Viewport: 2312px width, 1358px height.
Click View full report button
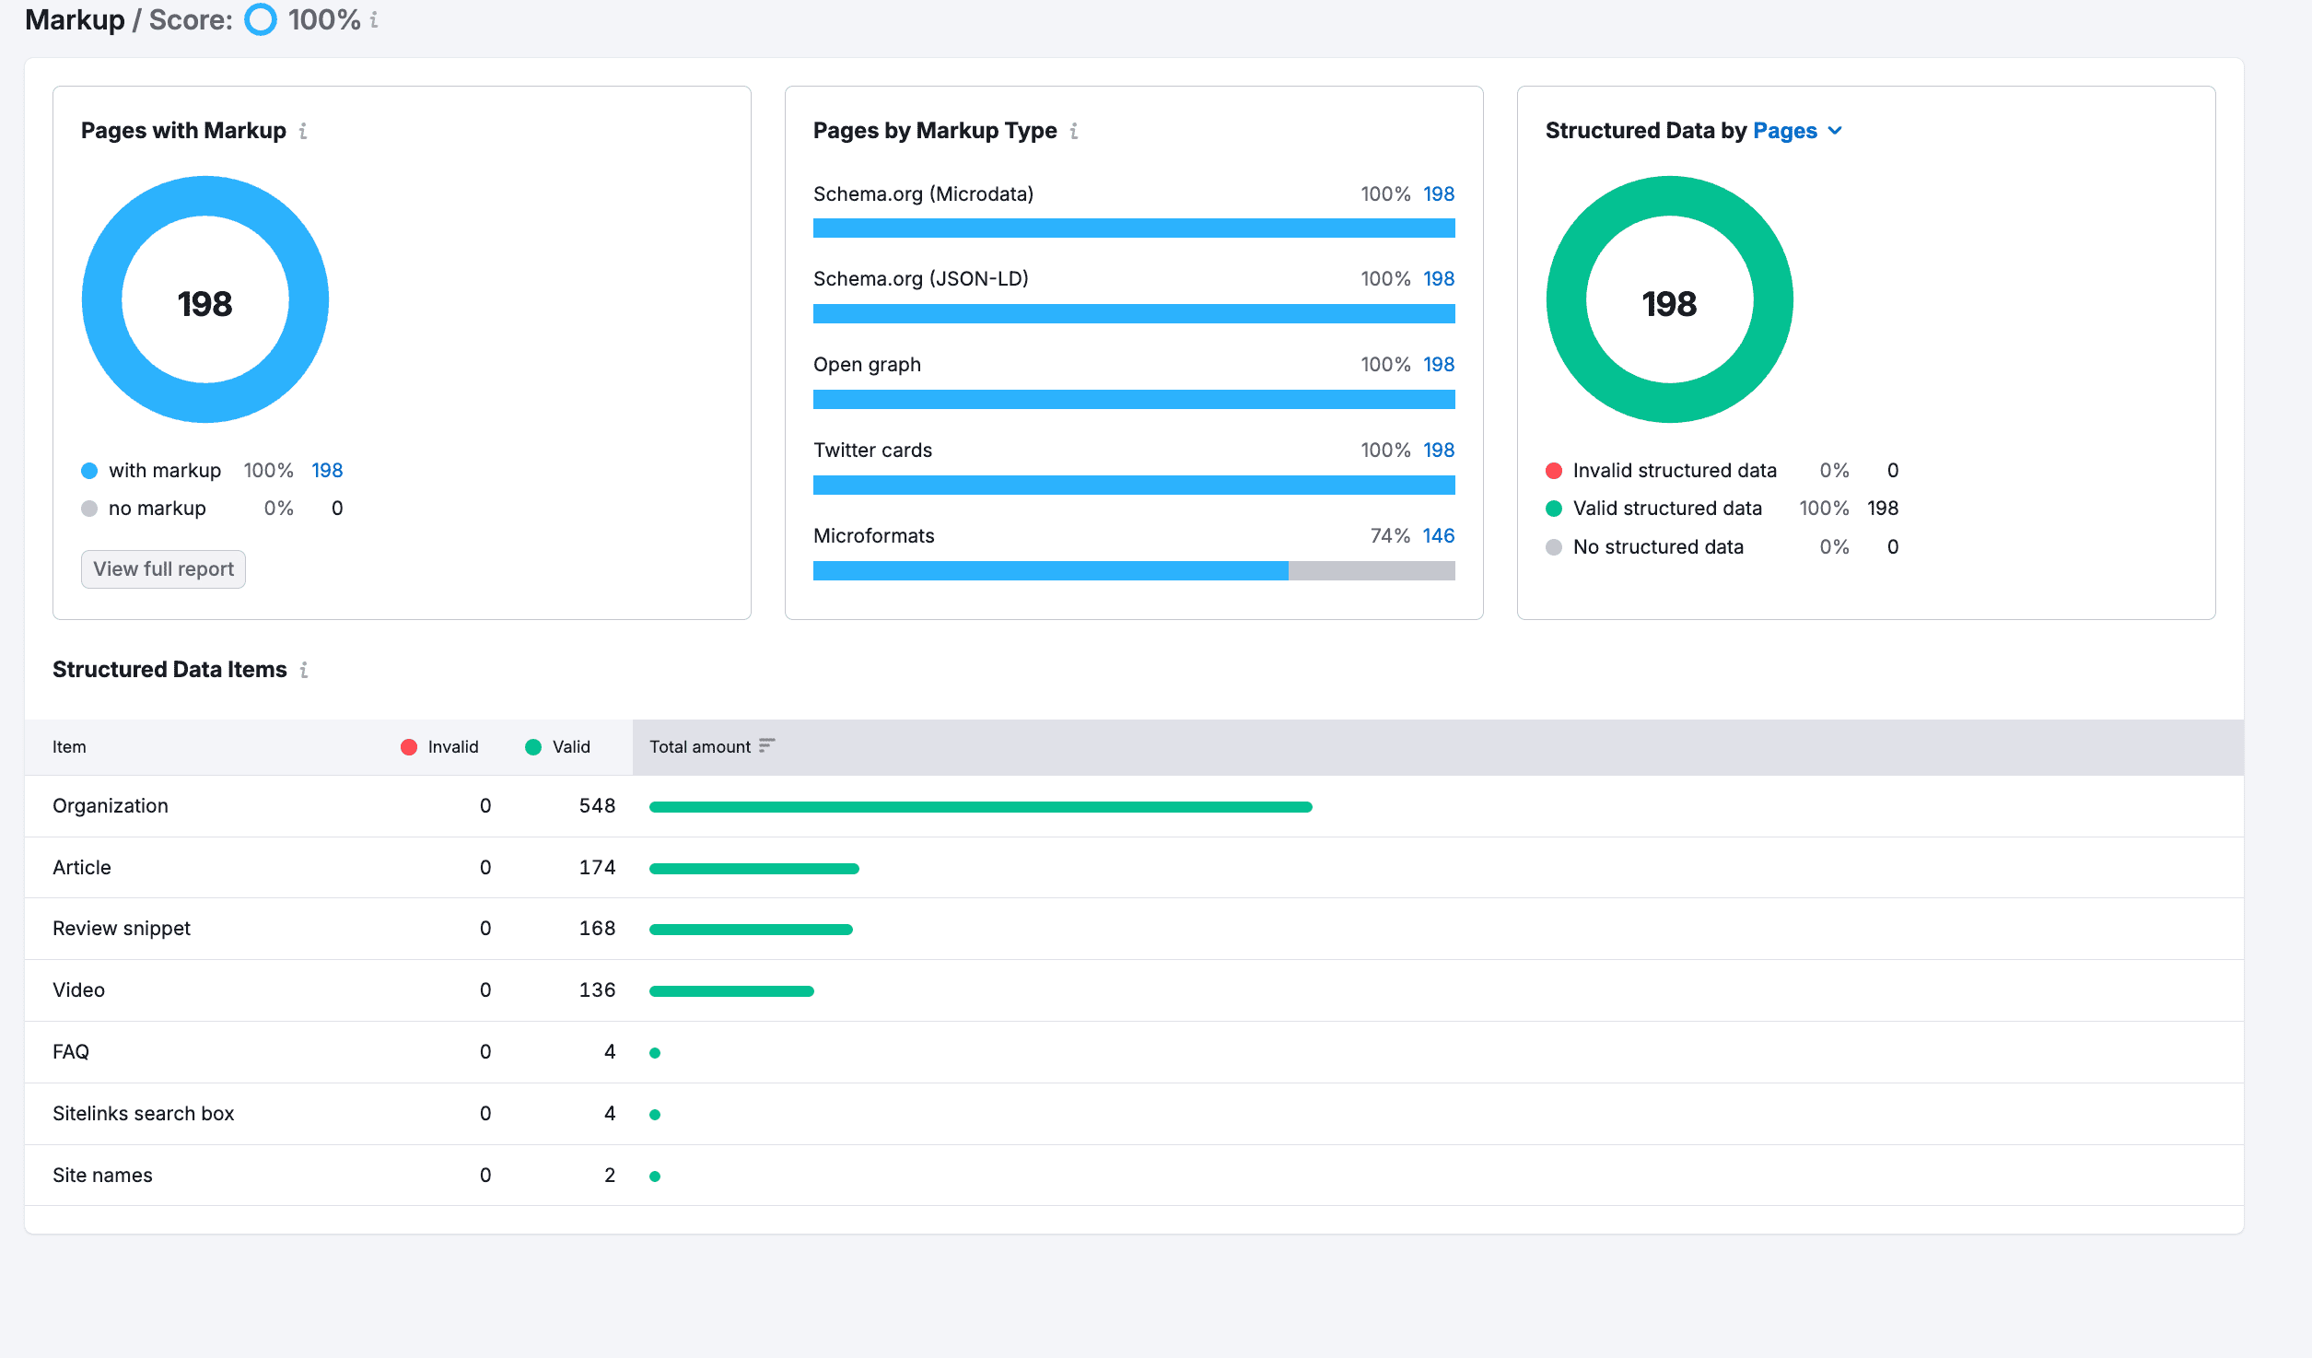(x=163, y=569)
